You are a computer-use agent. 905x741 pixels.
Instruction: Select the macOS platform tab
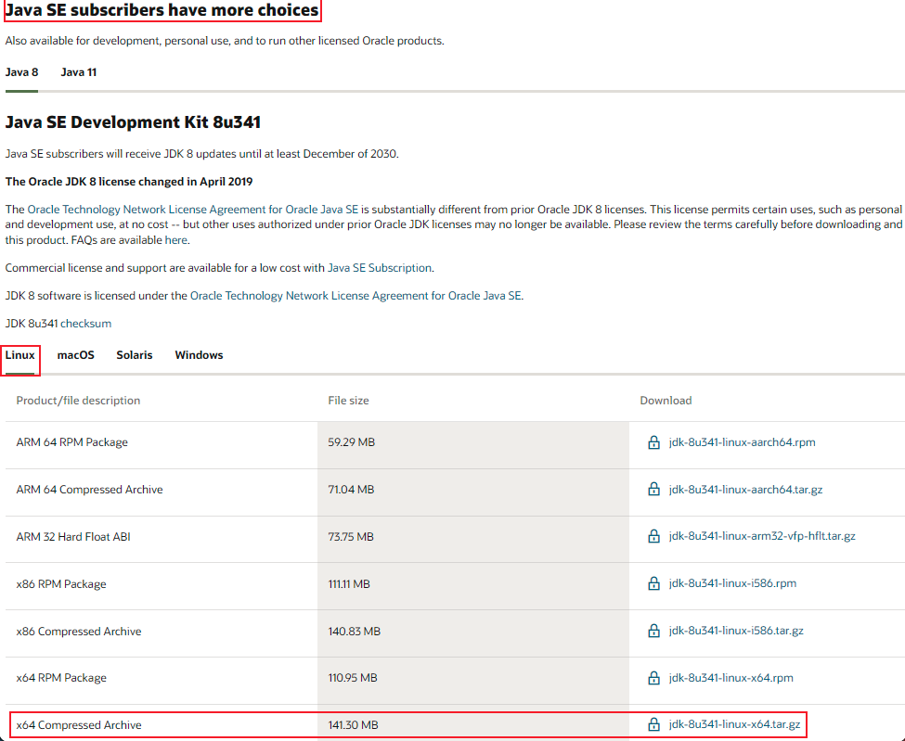point(75,355)
